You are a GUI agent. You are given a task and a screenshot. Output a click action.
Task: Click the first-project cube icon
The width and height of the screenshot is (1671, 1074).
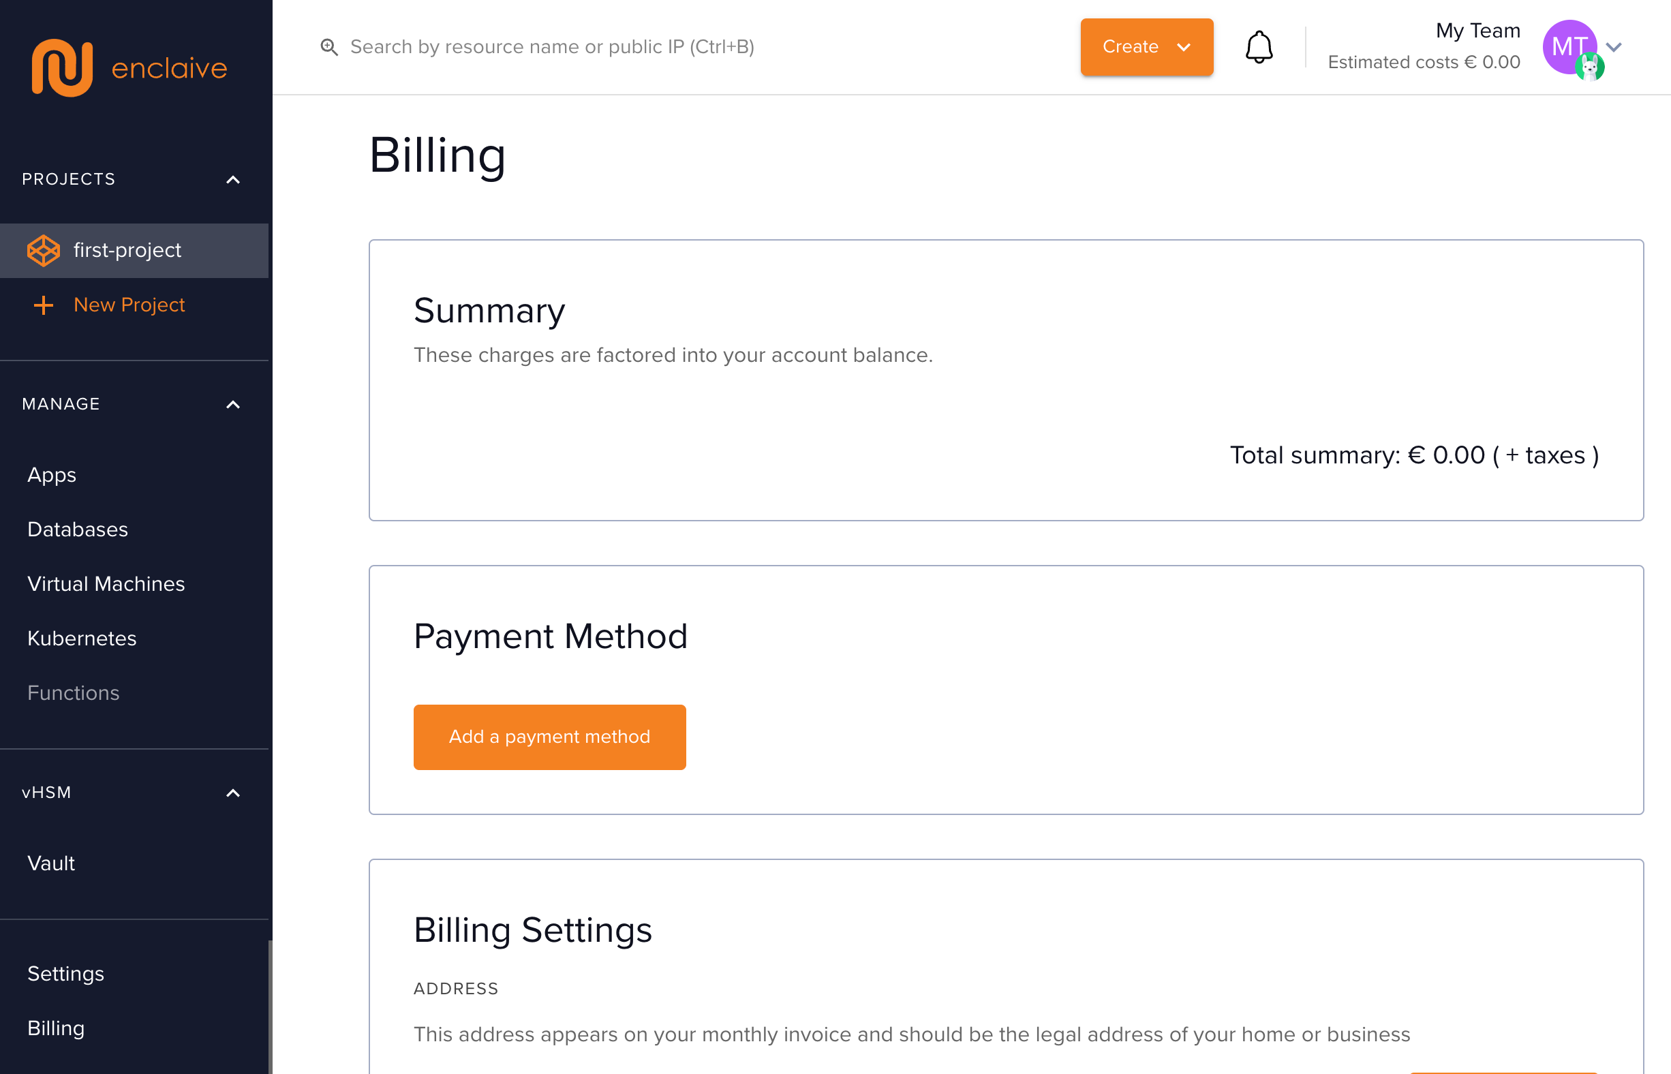[x=43, y=250]
